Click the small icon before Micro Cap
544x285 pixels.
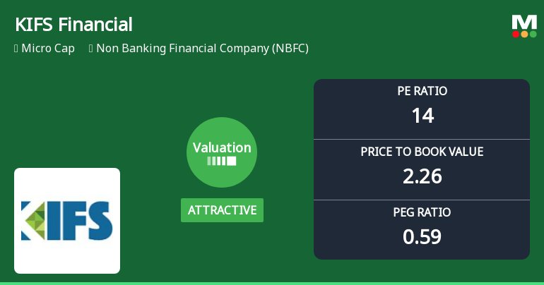tap(16, 49)
